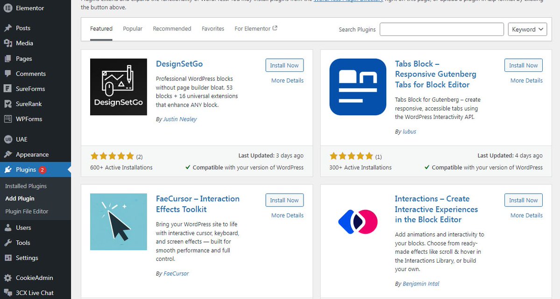Open author FaeCursor link
This screenshot has height=299, width=560.
coord(176,274)
